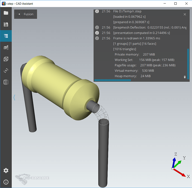This screenshot has width=192, height=188.
Task: Click the 'Private memory: 207 MiB' line
Action: pos(135,54)
